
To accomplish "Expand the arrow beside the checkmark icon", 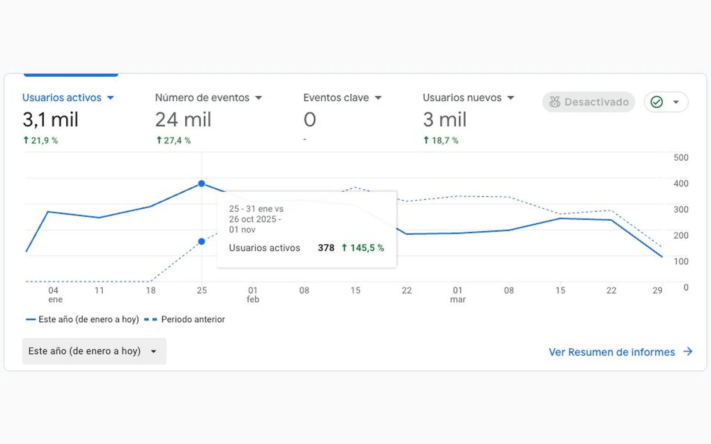I will click(676, 102).
